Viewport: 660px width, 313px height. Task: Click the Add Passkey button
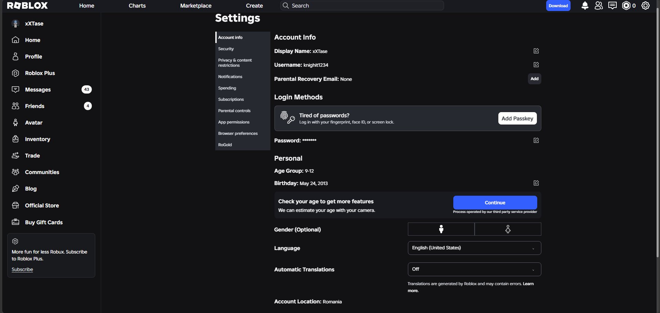click(517, 118)
